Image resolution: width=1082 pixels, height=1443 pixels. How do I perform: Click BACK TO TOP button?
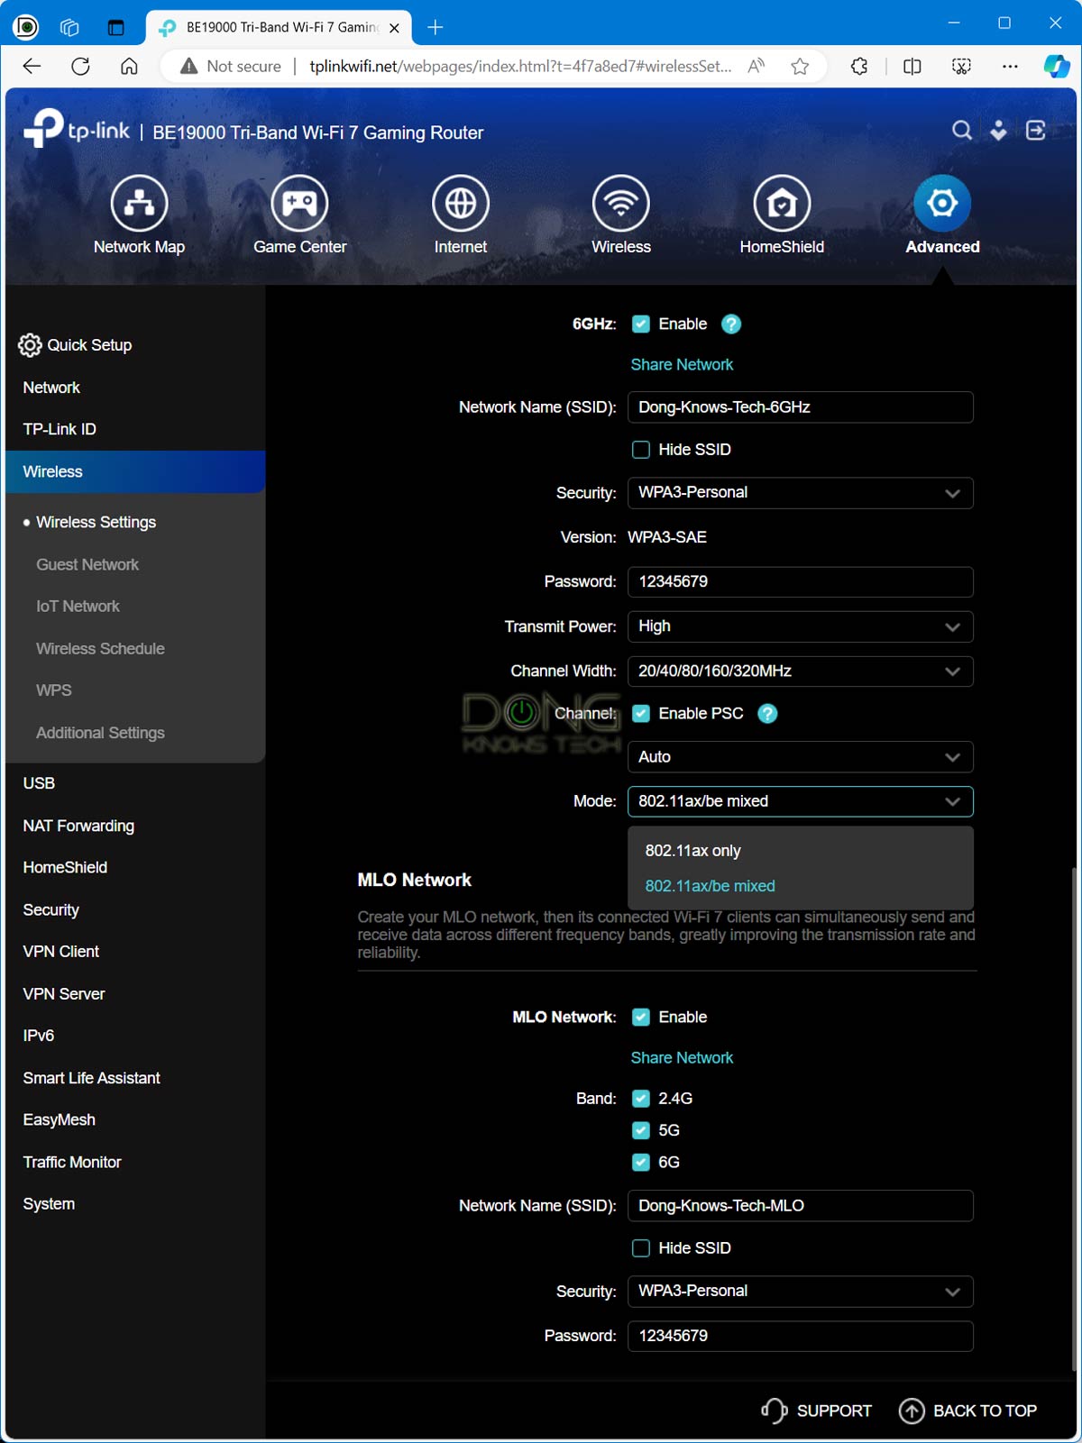coord(967,1411)
